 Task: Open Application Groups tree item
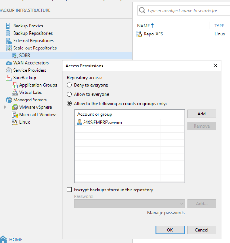[x=38, y=85]
